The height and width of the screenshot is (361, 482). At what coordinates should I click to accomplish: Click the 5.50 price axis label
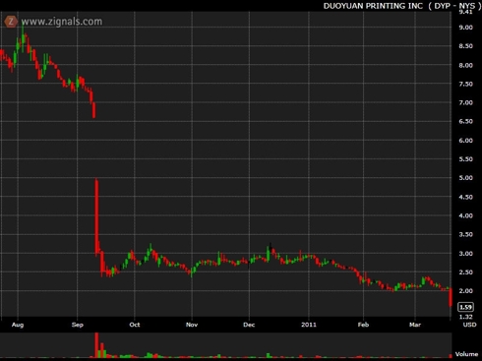click(x=465, y=159)
